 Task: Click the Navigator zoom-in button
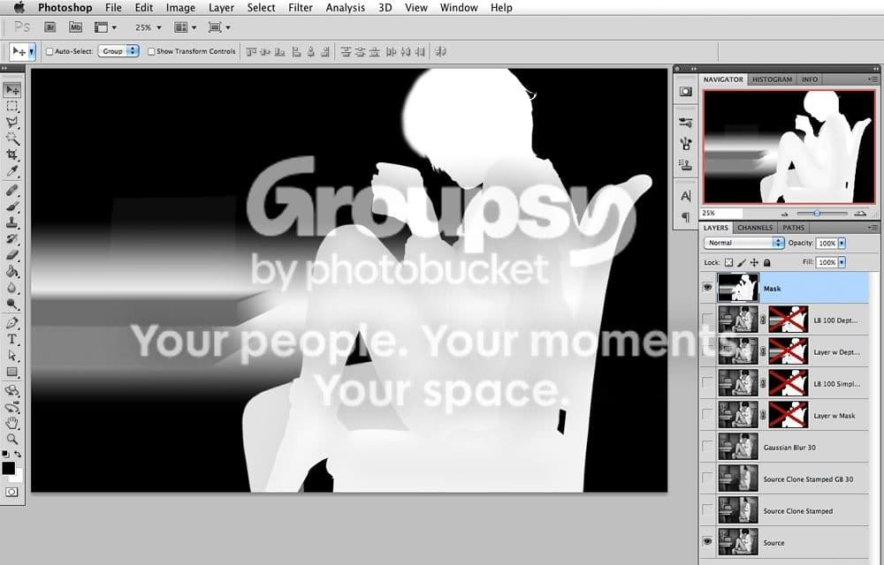pos(860,214)
